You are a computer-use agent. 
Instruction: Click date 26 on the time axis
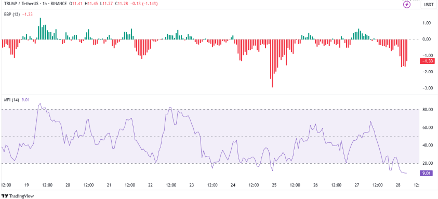[x=316, y=185]
